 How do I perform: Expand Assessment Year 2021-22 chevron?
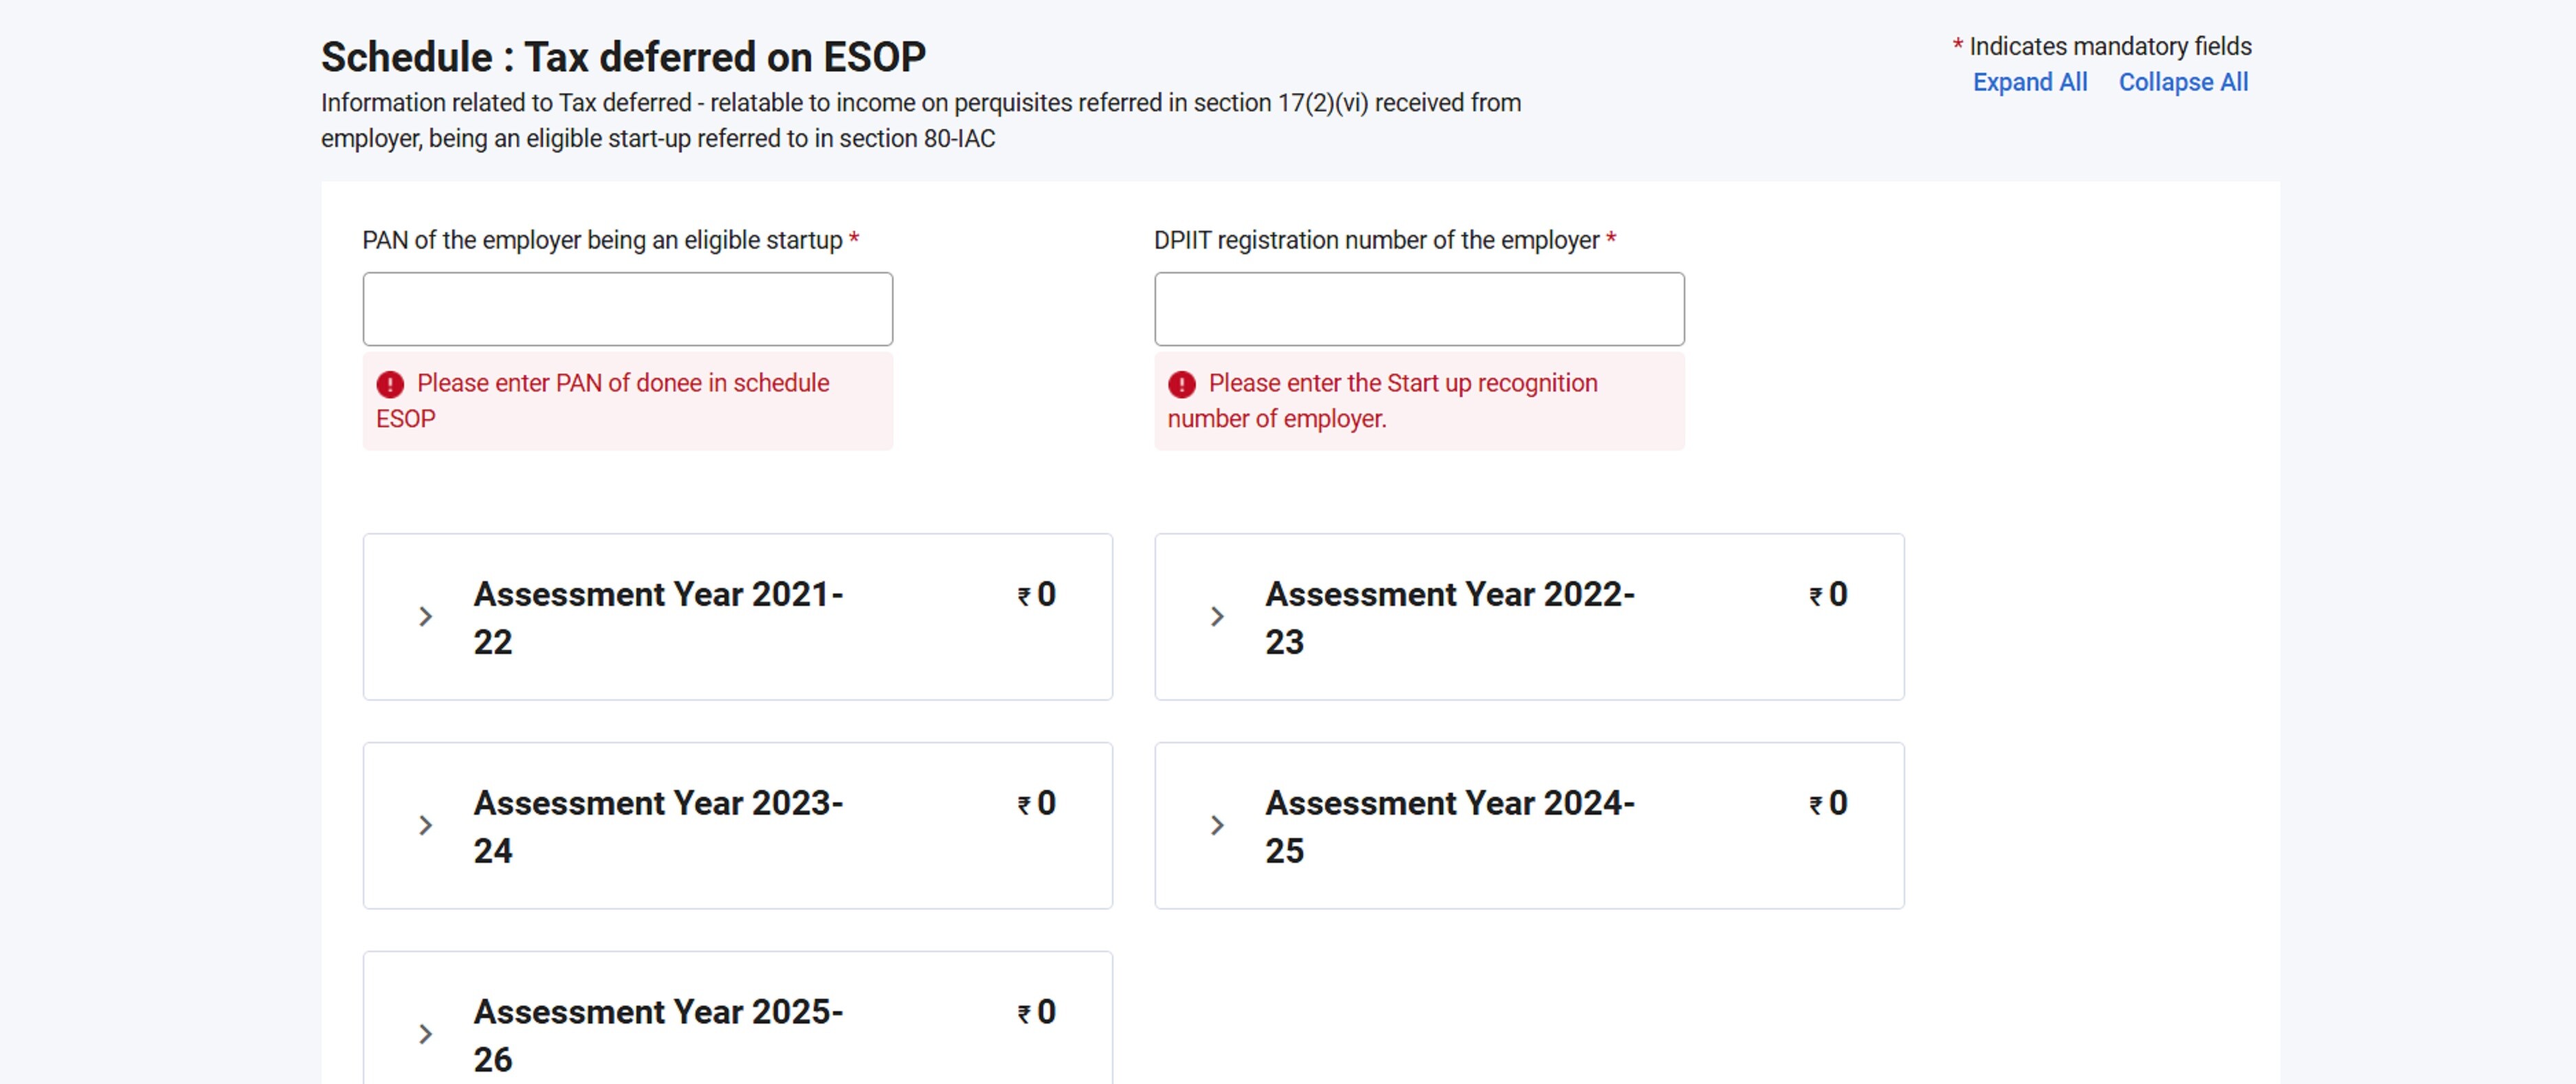click(x=425, y=616)
